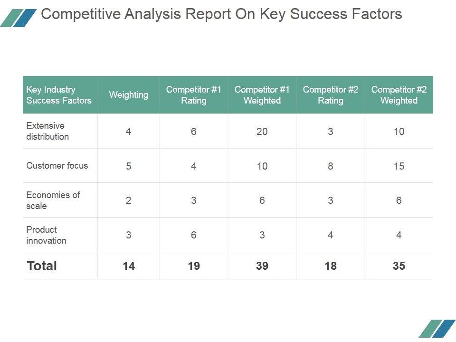Click the Product innovation row label
The width and height of the screenshot is (456, 342).
46,235
